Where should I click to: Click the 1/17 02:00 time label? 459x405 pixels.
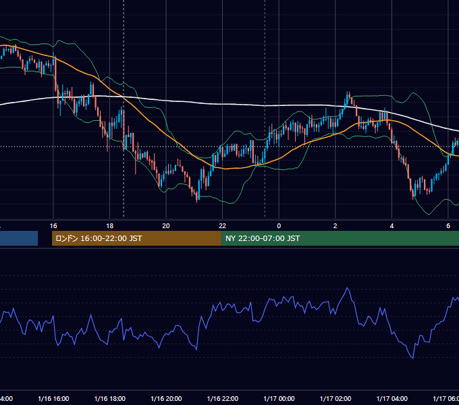tap(335, 398)
